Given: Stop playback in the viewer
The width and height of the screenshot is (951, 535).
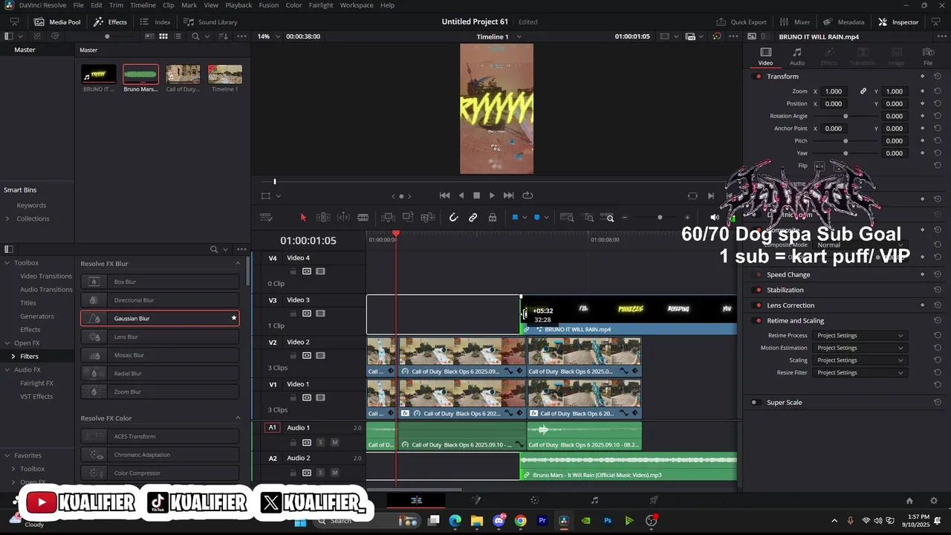Looking at the screenshot, I should point(476,195).
